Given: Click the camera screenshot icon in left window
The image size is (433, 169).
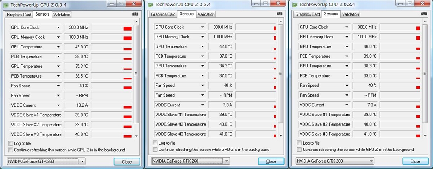Looking at the screenshot, I should 135,14.
